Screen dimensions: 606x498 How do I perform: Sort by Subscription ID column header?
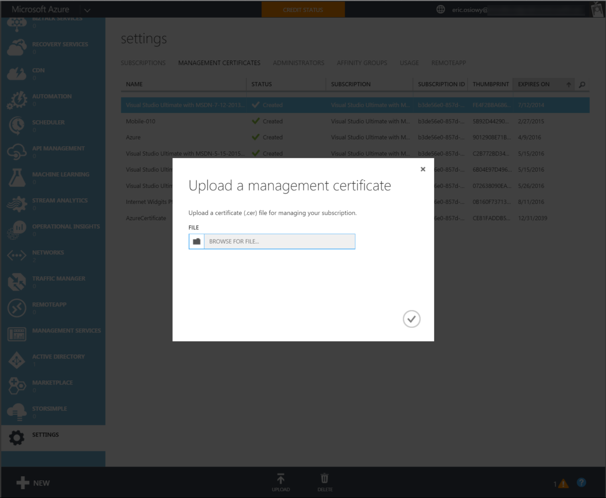(x=441, y=84)
